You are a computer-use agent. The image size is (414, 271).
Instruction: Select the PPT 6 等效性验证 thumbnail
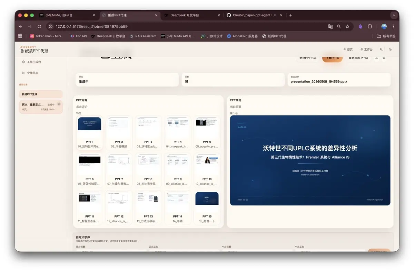coord(89,171)
